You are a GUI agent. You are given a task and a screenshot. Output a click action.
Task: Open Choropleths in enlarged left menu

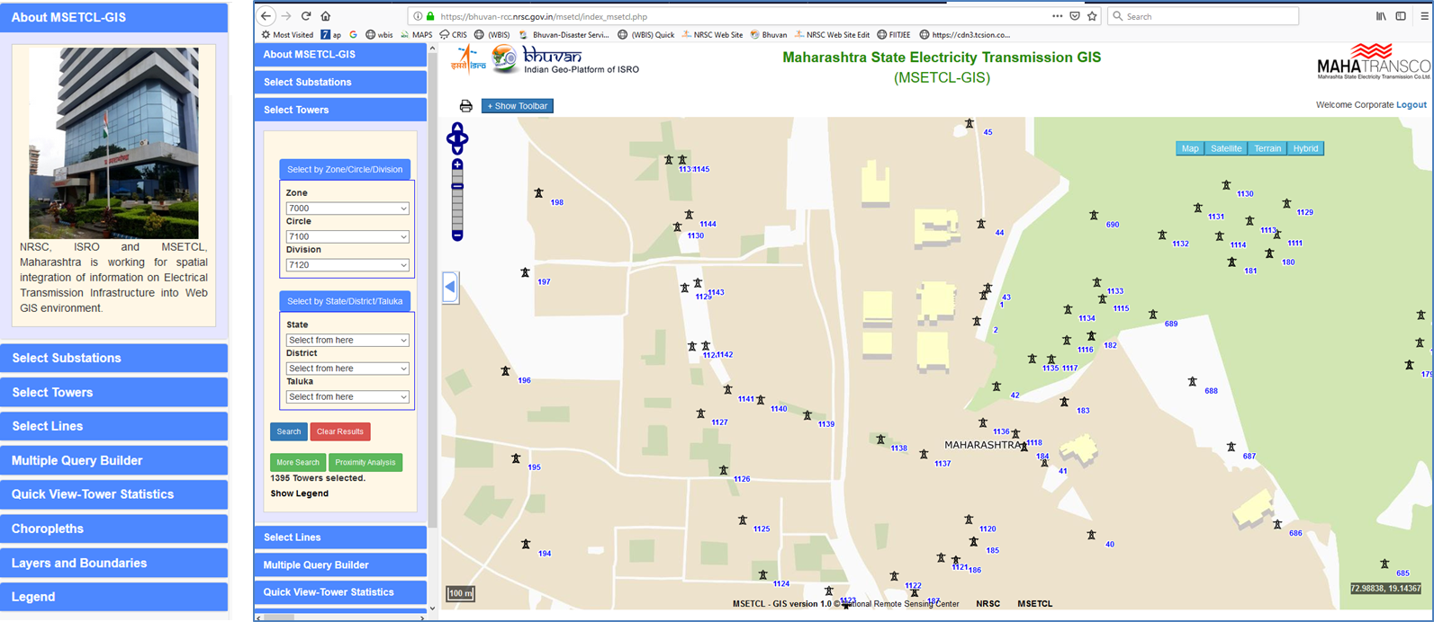[113, 529]
